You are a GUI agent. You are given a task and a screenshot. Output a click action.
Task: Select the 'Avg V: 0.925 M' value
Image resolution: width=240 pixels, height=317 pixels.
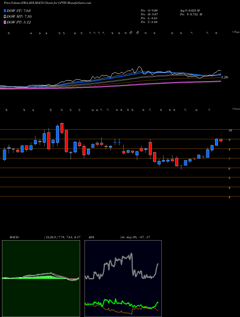(x=190, y=10)
